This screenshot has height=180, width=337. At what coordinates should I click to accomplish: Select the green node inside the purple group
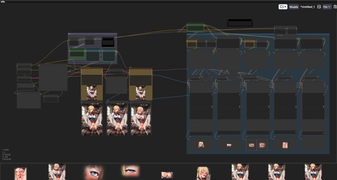coord(77,54)
